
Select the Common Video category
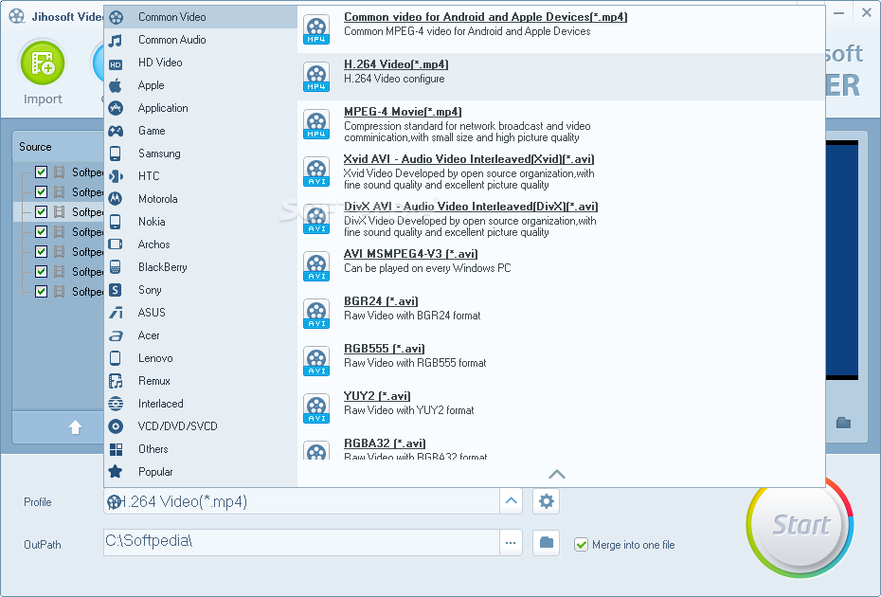(201, 17)
